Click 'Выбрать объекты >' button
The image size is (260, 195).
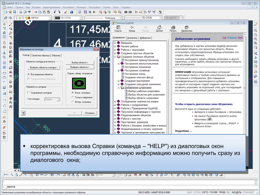point(80,67)
